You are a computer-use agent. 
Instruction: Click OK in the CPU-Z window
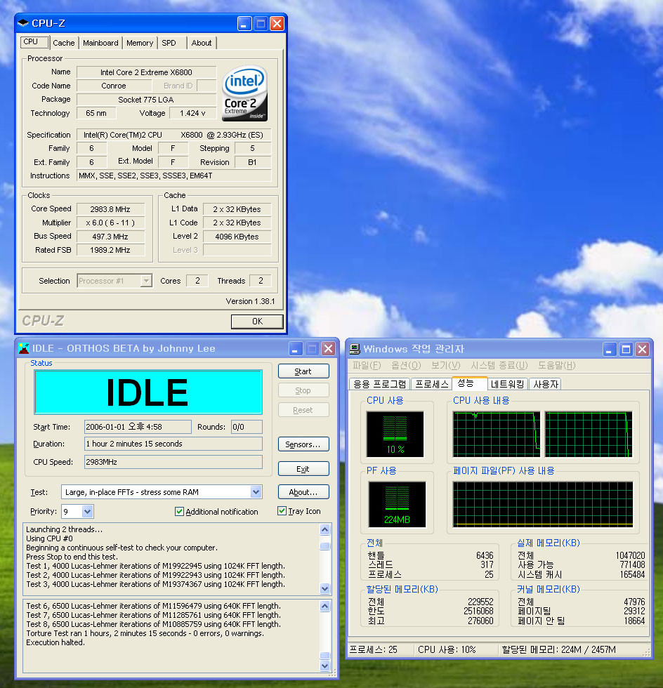(257, 322)
